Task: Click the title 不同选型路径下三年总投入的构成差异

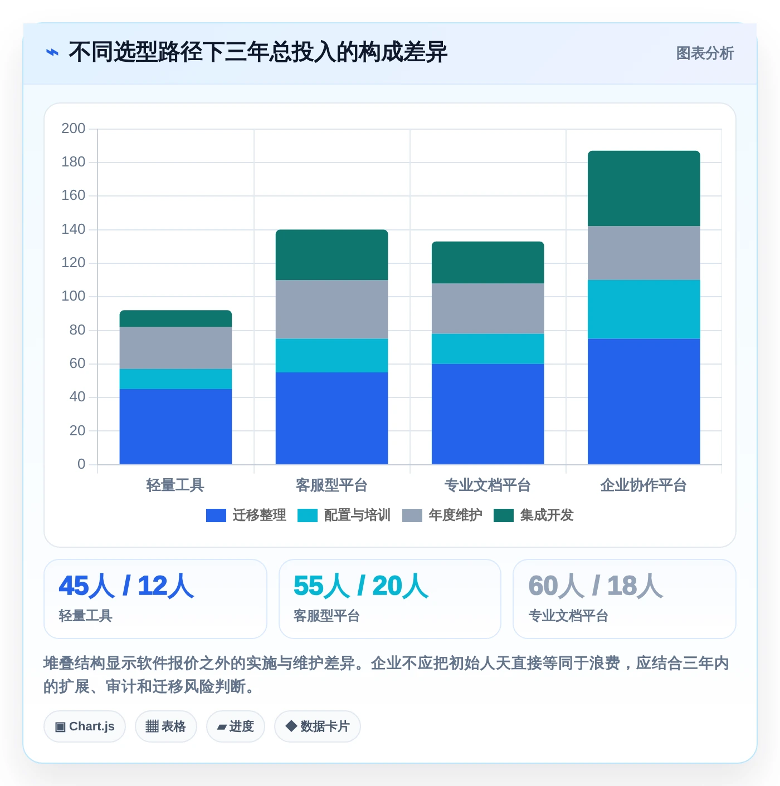Action: (258, 52)
